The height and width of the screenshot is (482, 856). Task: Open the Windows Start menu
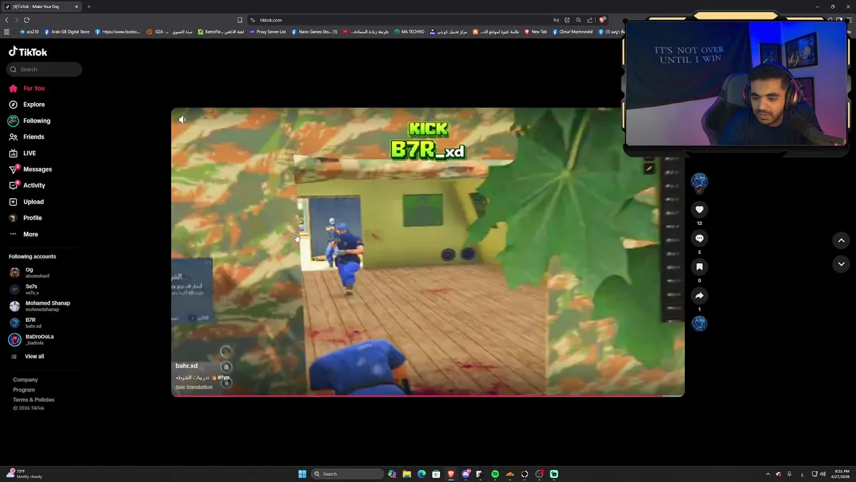(302, 474)
